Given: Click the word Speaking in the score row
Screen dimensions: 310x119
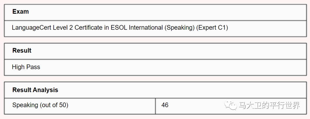Looking at the screenshot, I should [x=25, y=106].
